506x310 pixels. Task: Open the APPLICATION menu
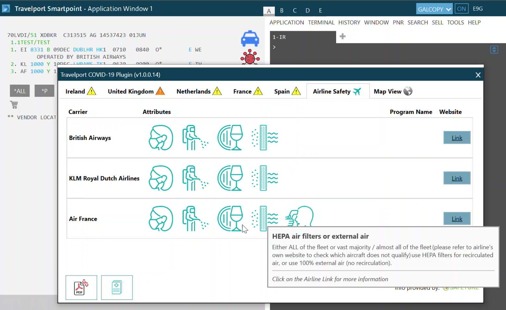point(287,22)
